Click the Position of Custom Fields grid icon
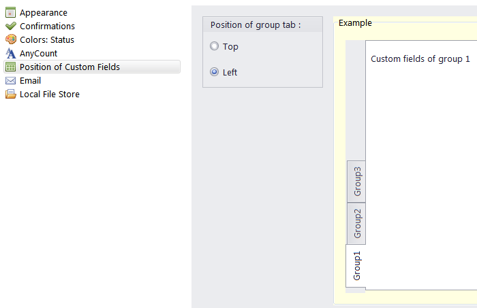Screen dimensions: 477x308 11,67
